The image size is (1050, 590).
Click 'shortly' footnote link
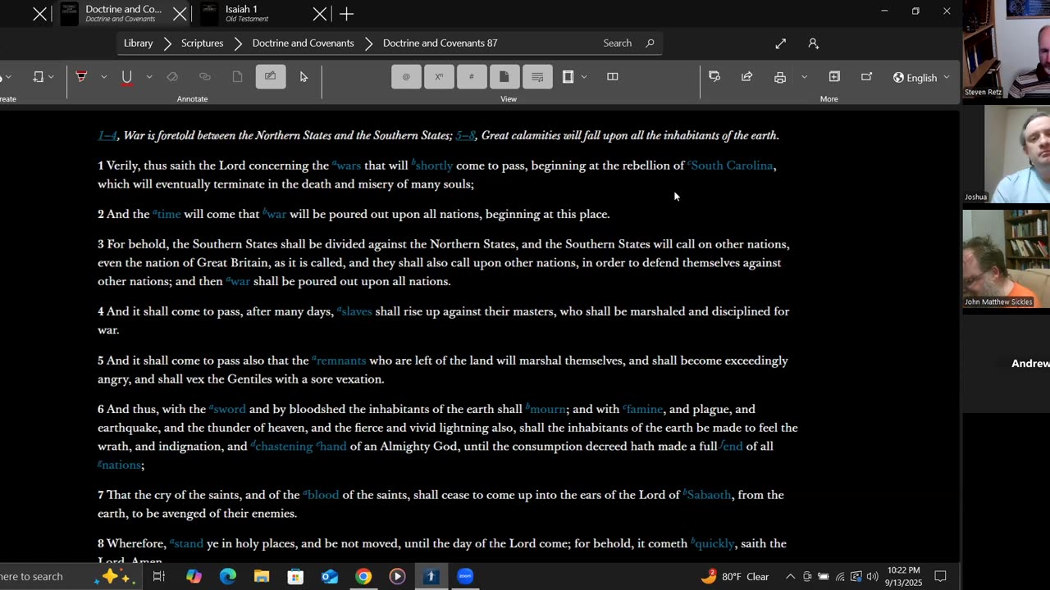(x=432, y=166)
